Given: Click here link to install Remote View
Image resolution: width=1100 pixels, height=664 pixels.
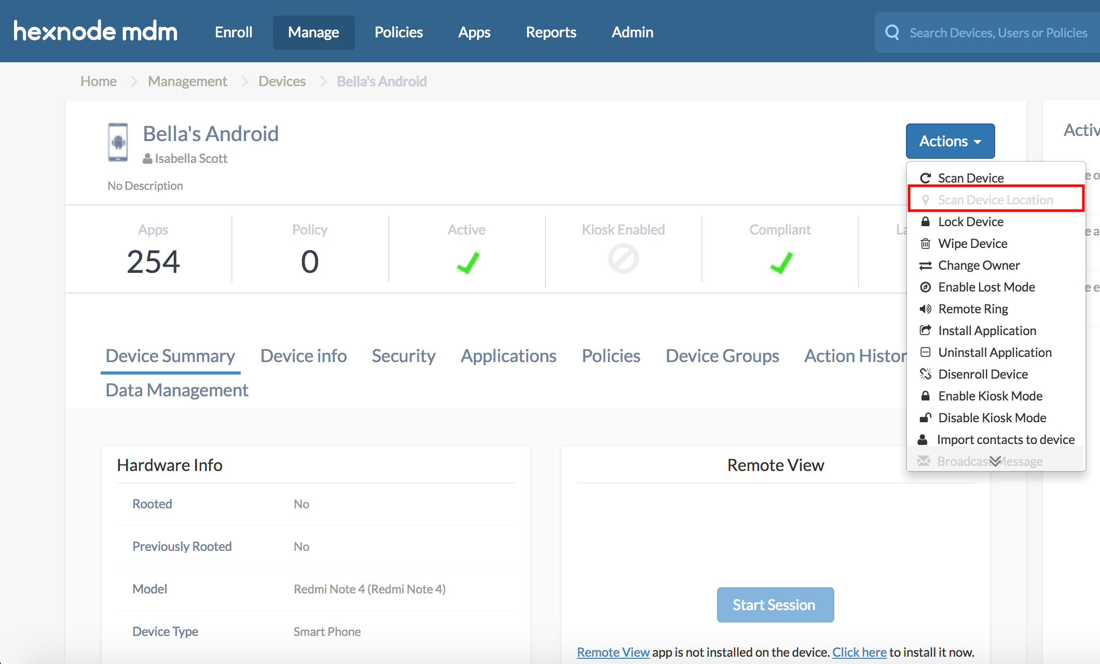Looking at the screenshot, I should coord(859,652).
